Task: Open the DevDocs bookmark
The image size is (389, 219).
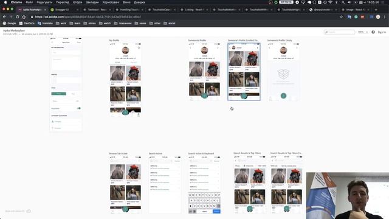Action: click(27, 23)
